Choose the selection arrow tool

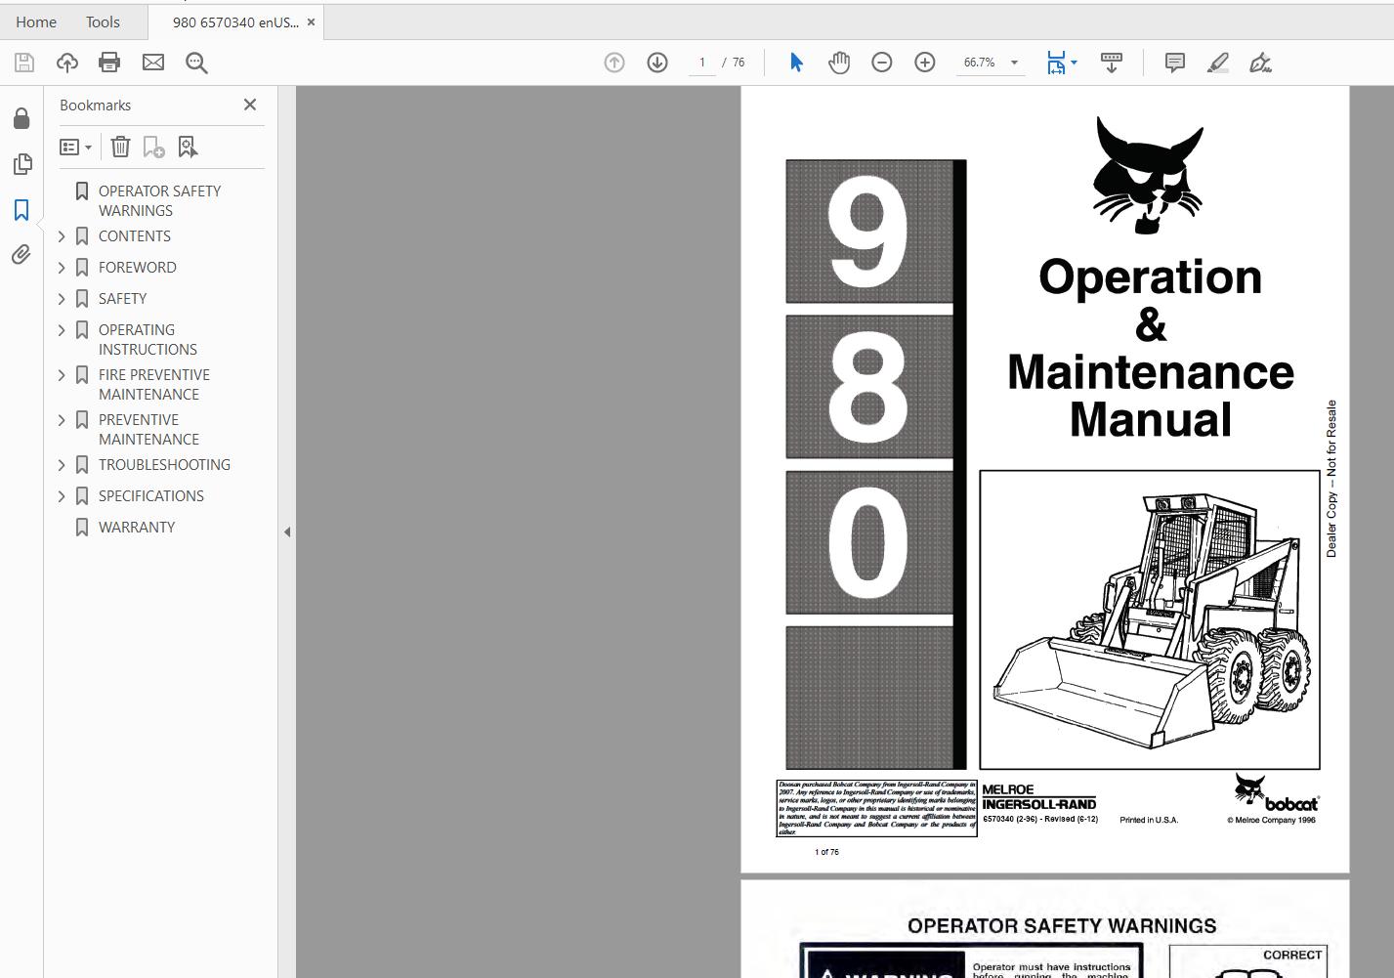796,63
